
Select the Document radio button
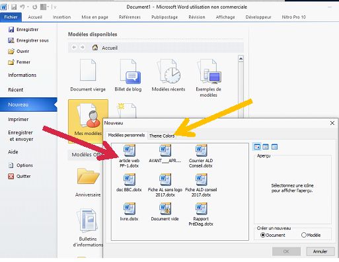click(262, 235)
